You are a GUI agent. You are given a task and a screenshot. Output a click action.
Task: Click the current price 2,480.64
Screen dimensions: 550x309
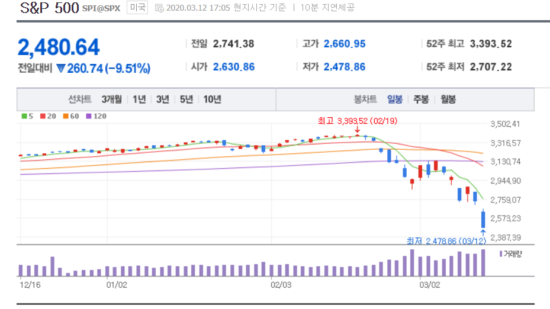pyautogui.click(x=59, y=47)
